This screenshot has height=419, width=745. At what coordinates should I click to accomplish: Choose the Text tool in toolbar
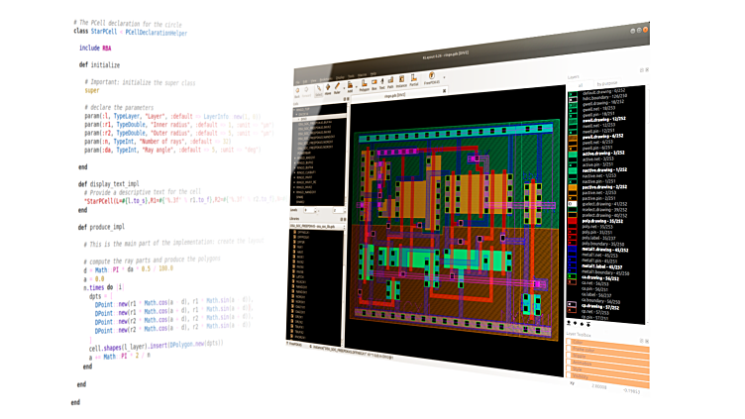[382, 83]
